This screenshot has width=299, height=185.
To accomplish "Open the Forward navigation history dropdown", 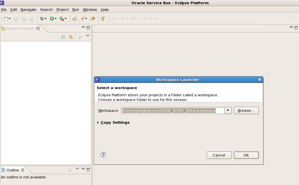I will point(155,19).
